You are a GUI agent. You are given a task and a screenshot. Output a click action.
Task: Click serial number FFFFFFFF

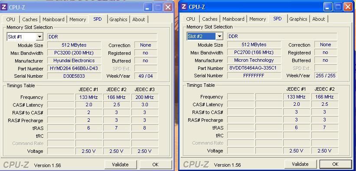coord(254,76)
